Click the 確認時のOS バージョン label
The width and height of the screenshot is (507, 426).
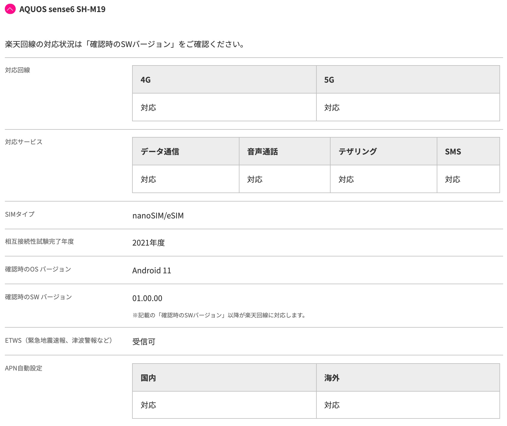(38, 269)
